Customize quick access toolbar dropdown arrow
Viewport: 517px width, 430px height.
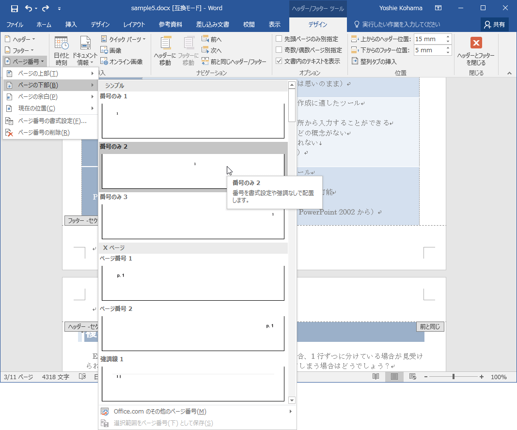click(x=59, y=9)
